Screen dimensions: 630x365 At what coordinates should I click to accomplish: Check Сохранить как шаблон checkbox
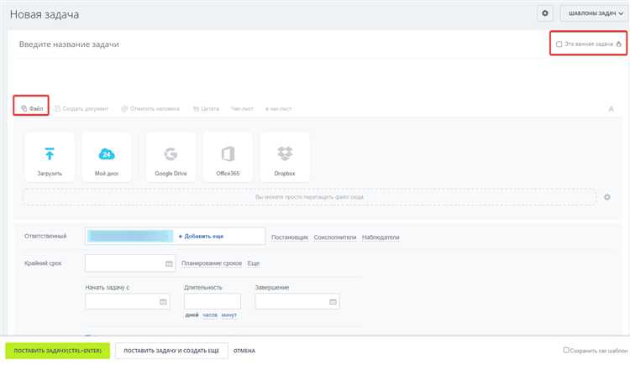567,350
